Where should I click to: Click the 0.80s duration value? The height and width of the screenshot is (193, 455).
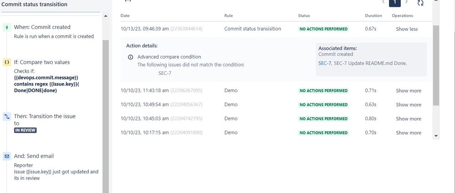pyautogui.click(x=371, y=119)
